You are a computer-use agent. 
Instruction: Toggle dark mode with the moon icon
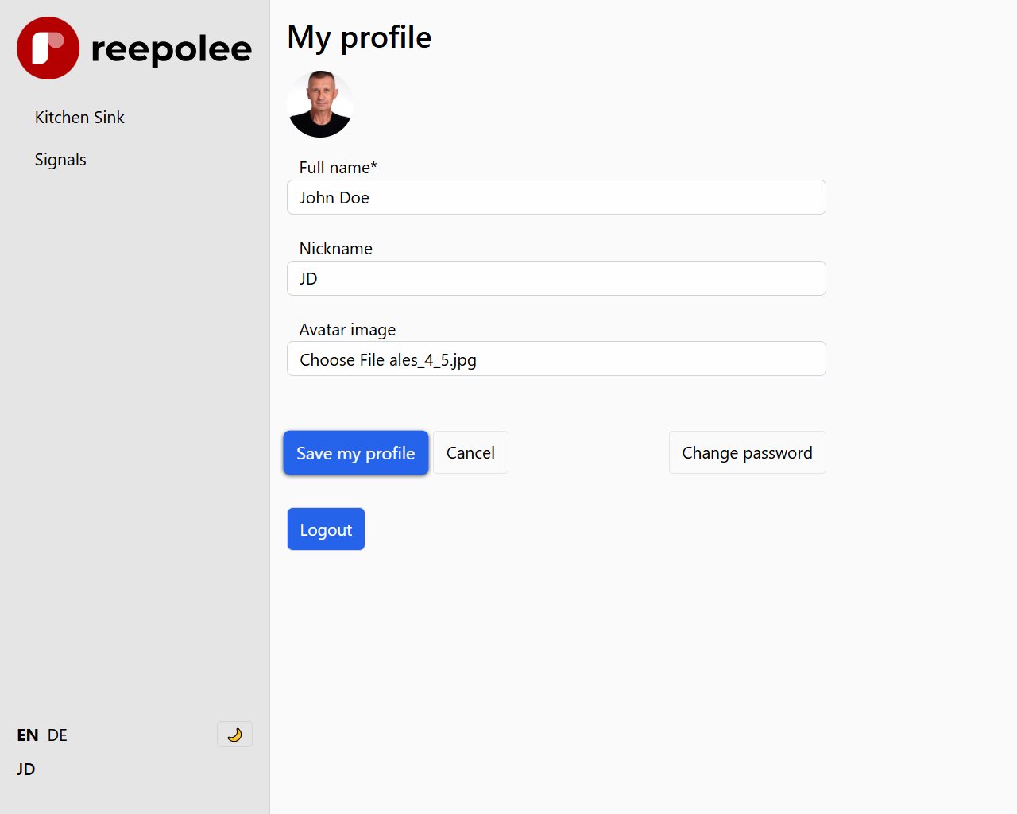(234, 735)
